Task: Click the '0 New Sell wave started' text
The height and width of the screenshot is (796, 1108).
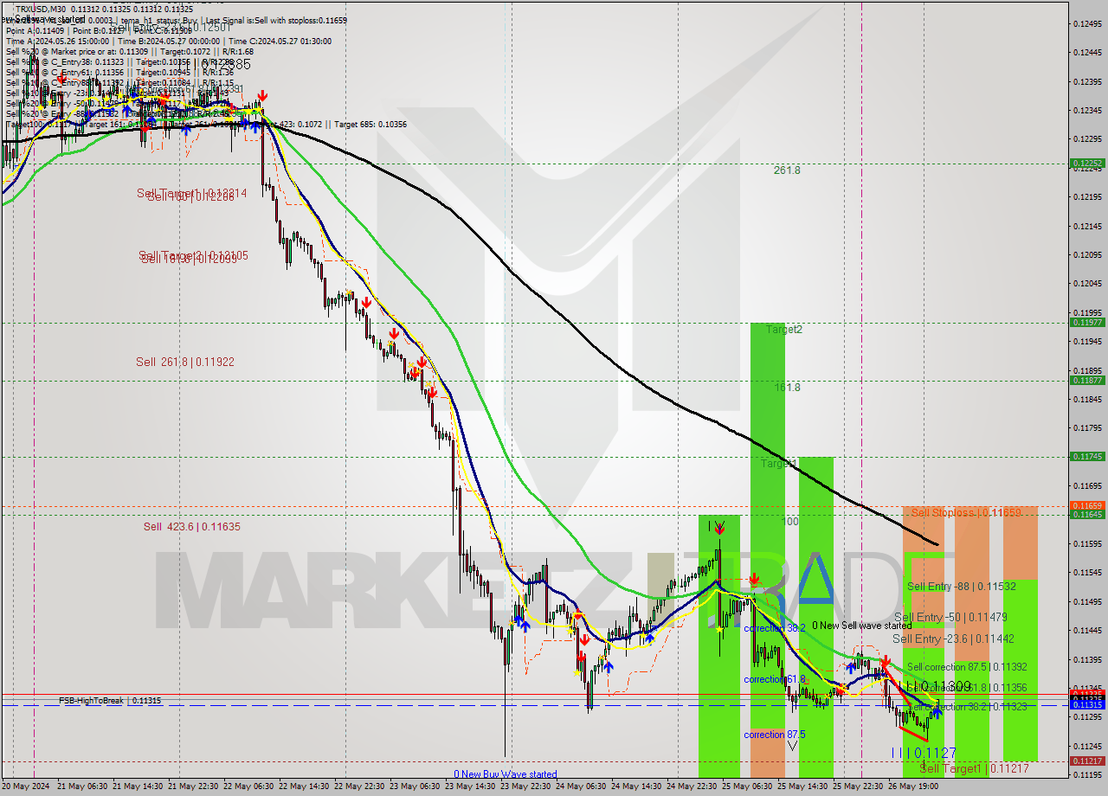Action: (x=861, y=626)
